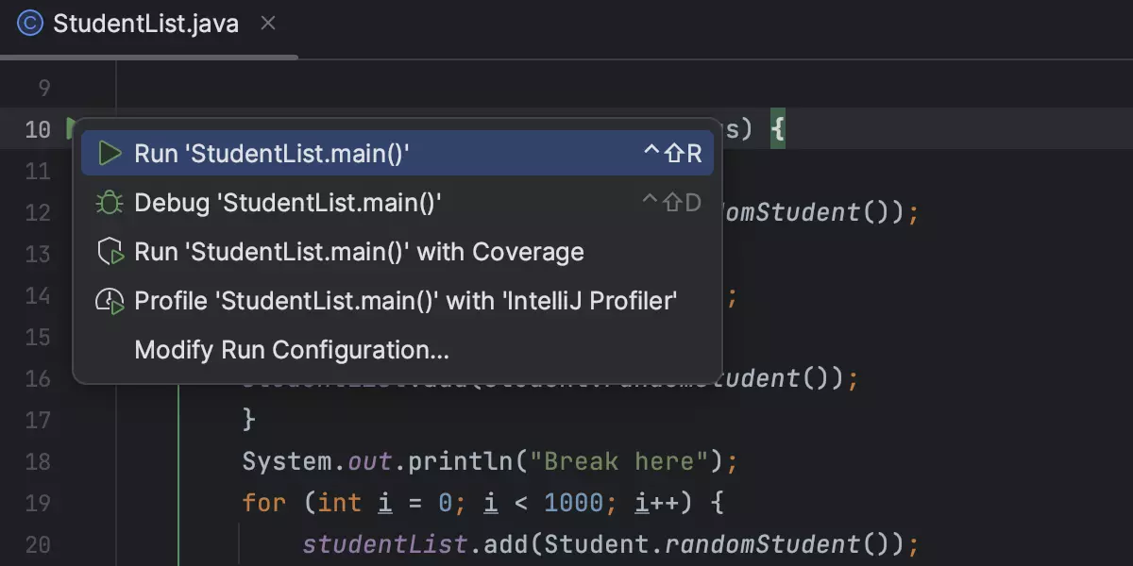Click line number 9 in the gutter
Viewport: 1133px width, 566px height.
click(x=43, y=90)
